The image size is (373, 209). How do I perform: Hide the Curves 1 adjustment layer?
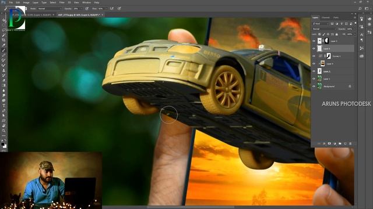coord(314,56)
